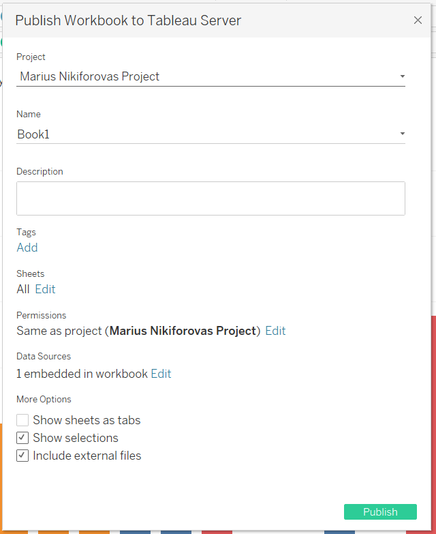Screen dimensions: 436x534
Task: Enable Show sheets as tabs checkbox
Action: [23, 420]
